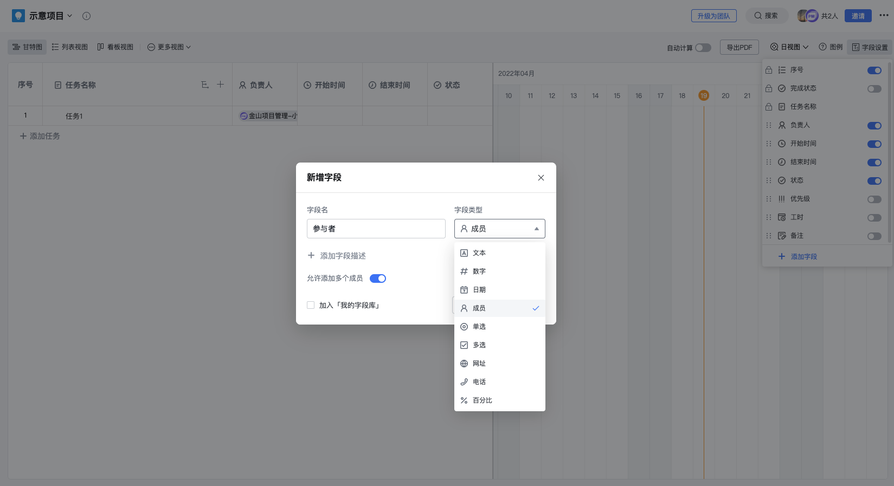Switch to the 看板视图 tab

[115, 47]
